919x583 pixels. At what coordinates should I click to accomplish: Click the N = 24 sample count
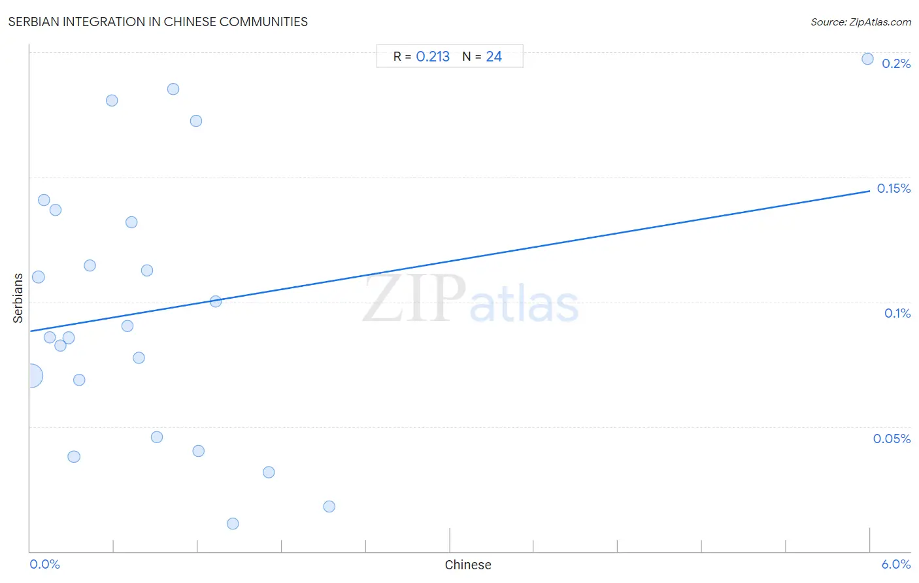pyautogui.click(x=482, y=57)
